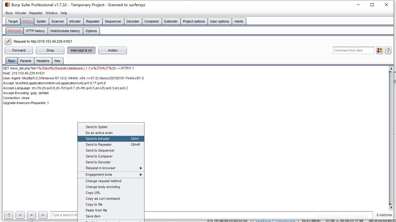The image size is (396, 222).
Task: Select the Headers request view tab
Action: tap(43, 61)
